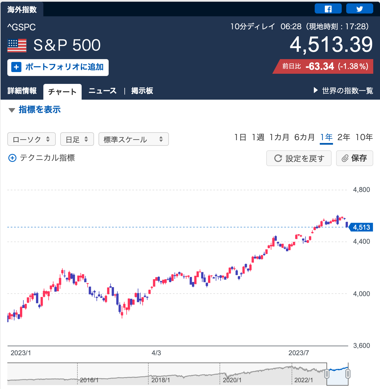Open the 掲示板 link
This screenshot has width=380, height=389.
tap(142, 91)
